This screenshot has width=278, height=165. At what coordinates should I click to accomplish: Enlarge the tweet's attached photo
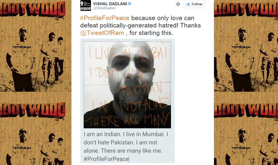127,85
